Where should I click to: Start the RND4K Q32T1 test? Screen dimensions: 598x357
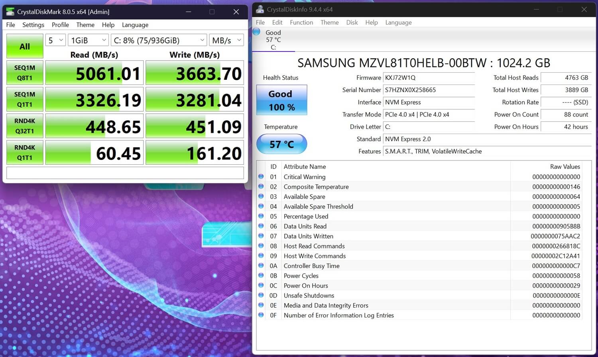(25, 126)
